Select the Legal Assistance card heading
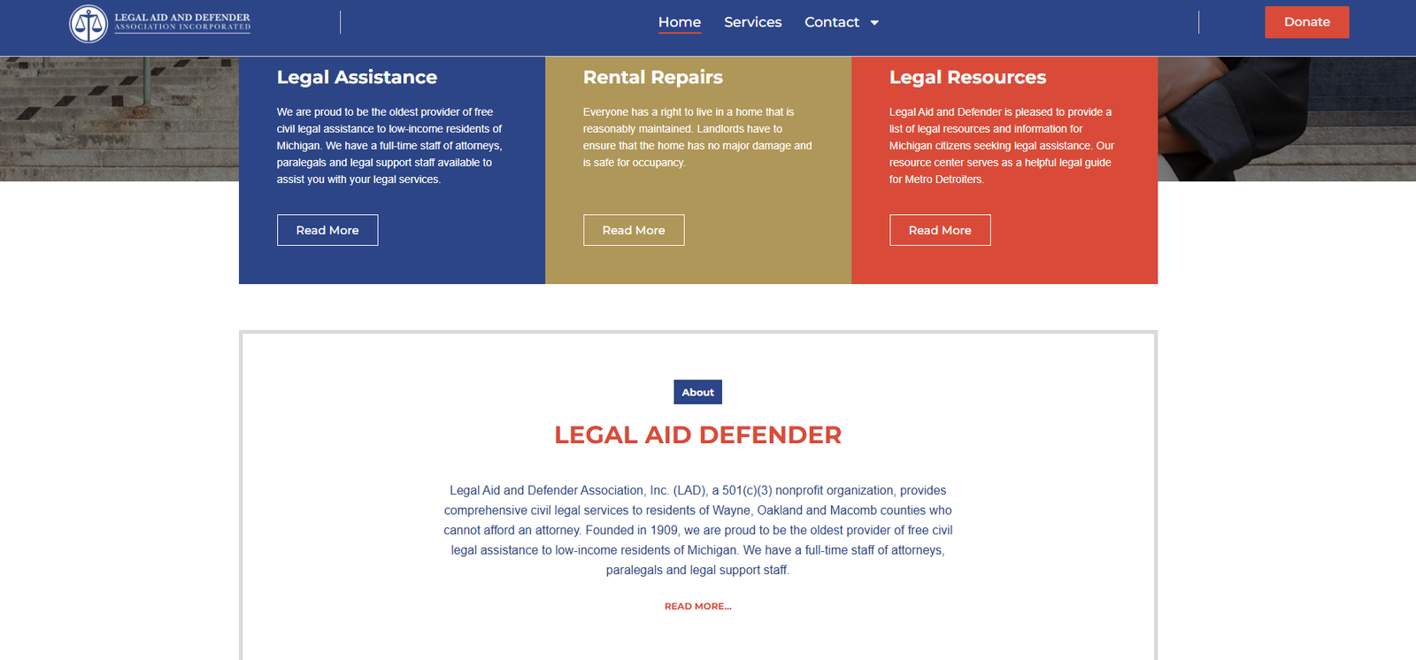 357,78
